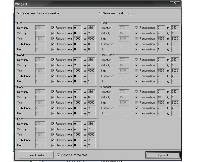This screenshot has height=162, width=201.
Task: Click the 'Wing set' title text
Action: (x=21, y=4)
